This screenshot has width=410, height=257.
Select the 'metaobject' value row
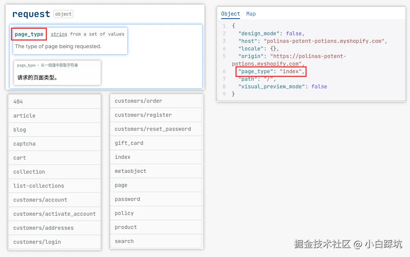click(156, 171)
